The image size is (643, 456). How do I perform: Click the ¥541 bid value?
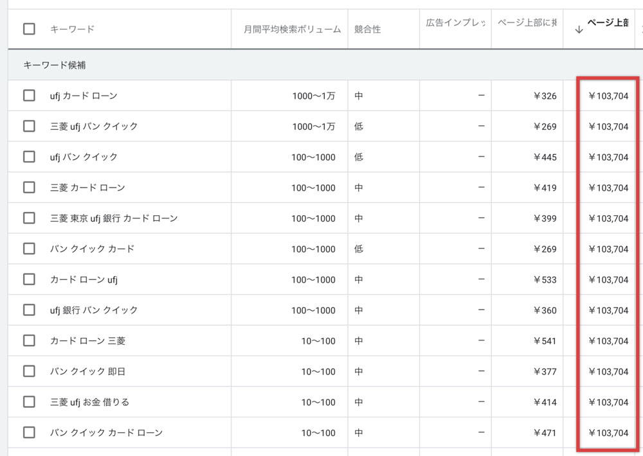(x=545, y=341)
